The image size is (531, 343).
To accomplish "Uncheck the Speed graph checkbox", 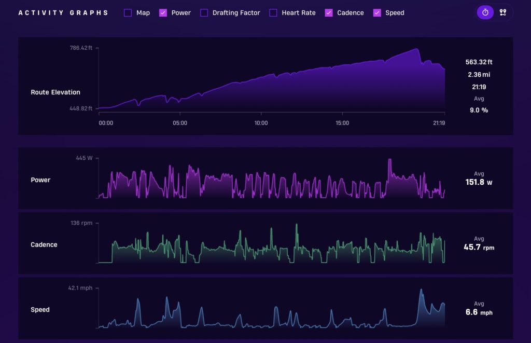I will pos(377,13).
